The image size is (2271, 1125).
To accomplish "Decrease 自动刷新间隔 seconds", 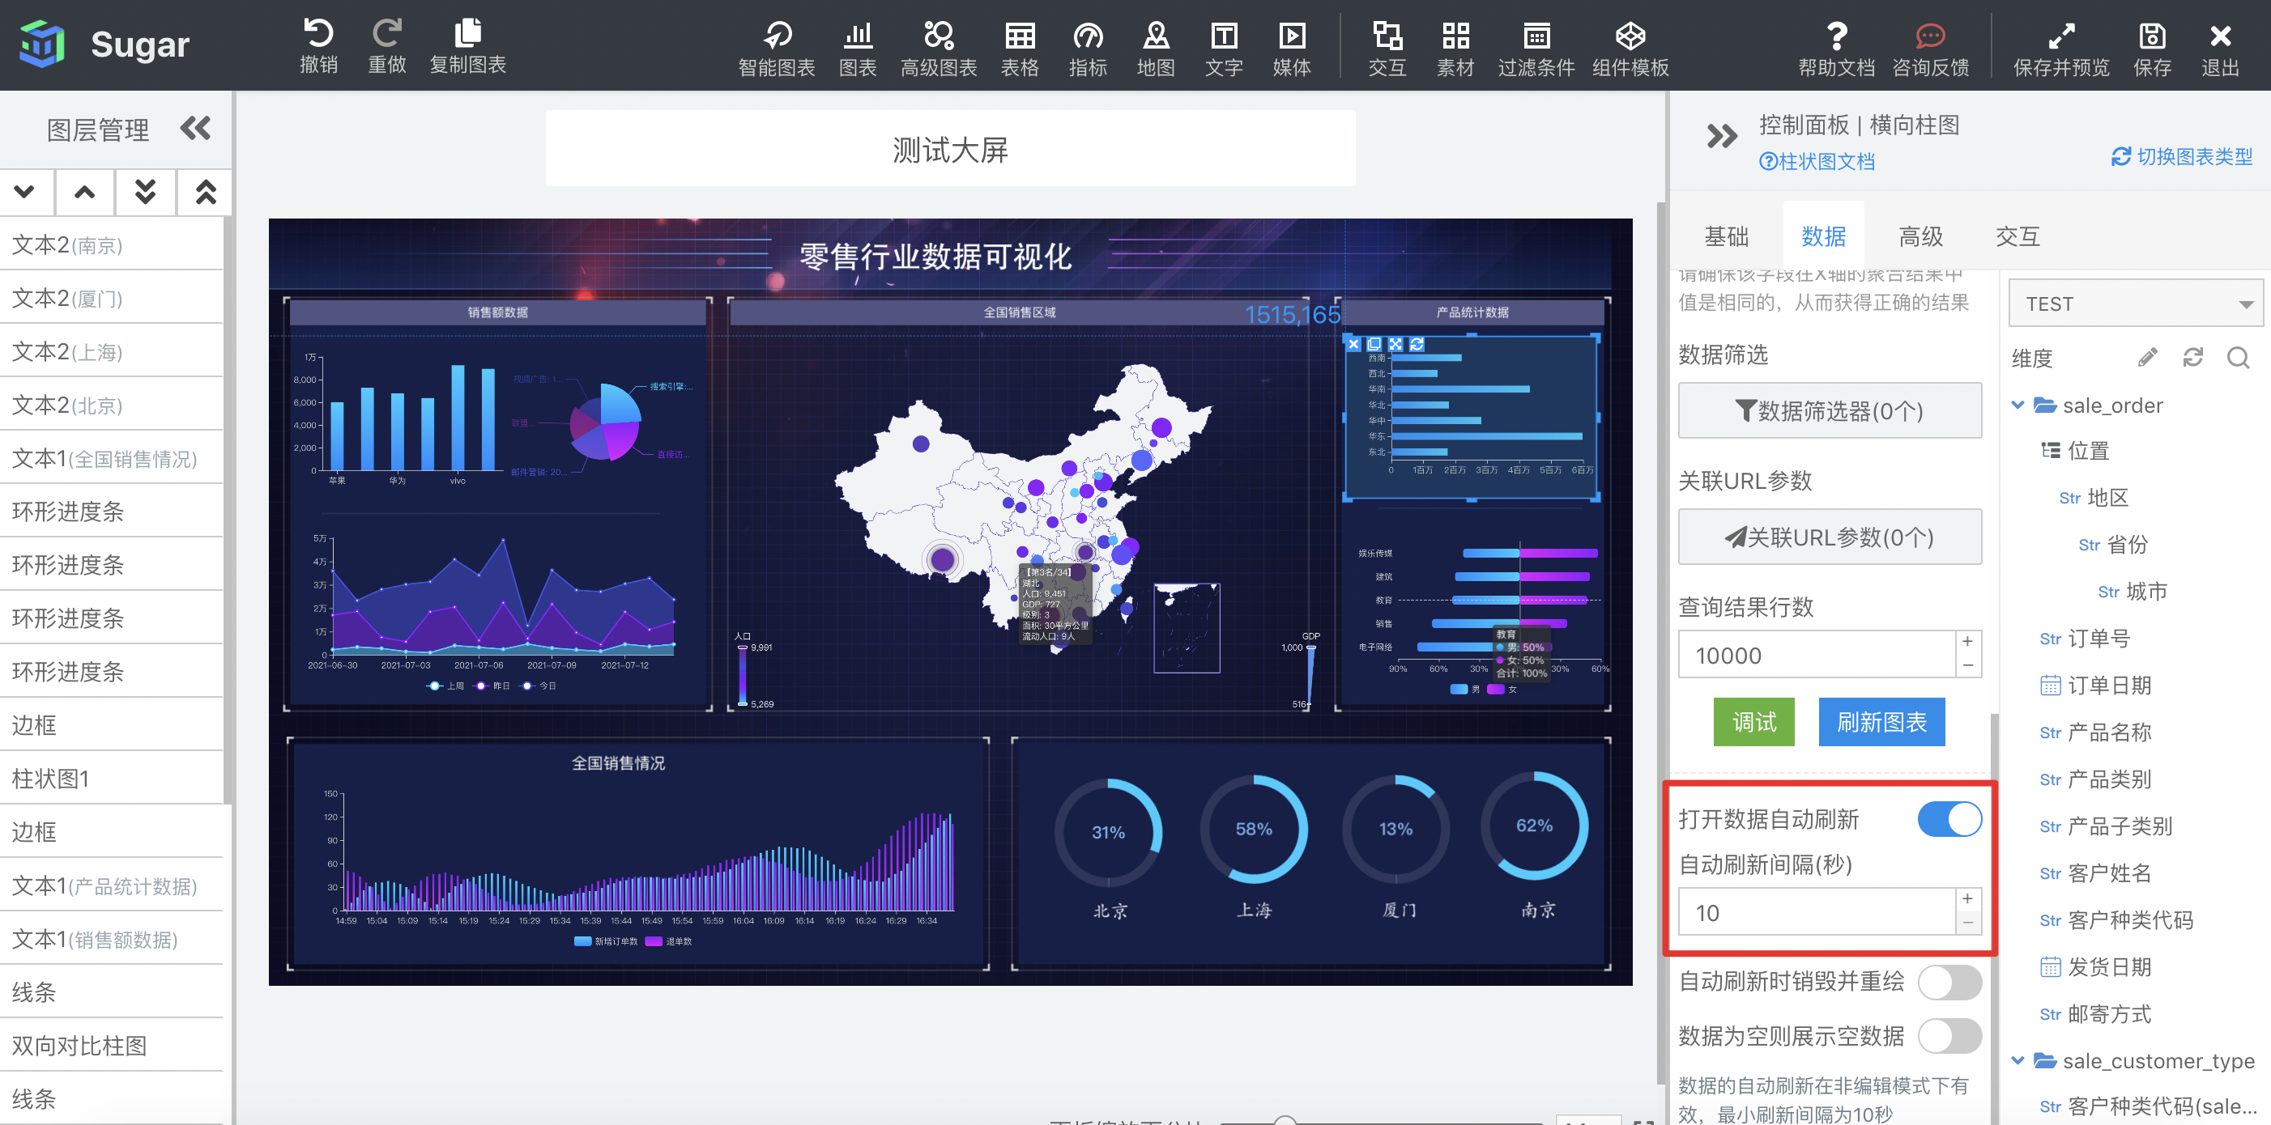I will (1968, 923).
